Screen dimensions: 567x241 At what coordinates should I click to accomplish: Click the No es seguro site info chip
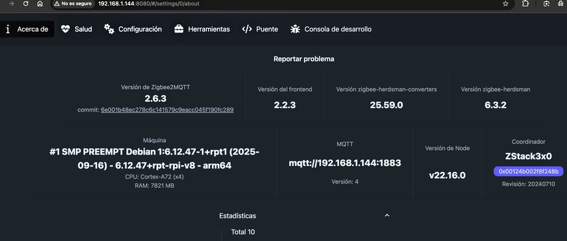click(x=73, y=3)
